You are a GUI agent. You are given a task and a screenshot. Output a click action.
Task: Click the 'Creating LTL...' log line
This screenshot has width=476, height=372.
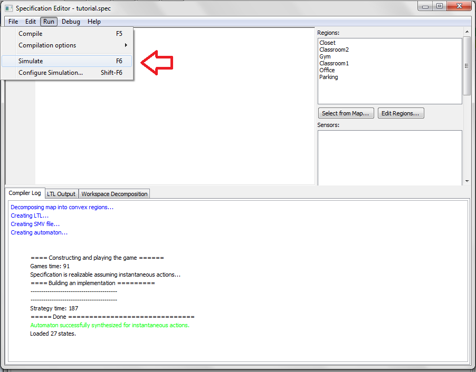30,216
